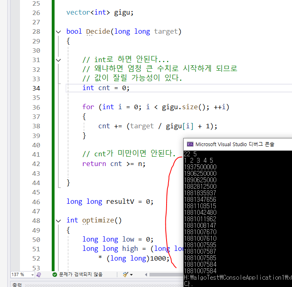Click the 'high' variable on line 51

tap(130, 248)
